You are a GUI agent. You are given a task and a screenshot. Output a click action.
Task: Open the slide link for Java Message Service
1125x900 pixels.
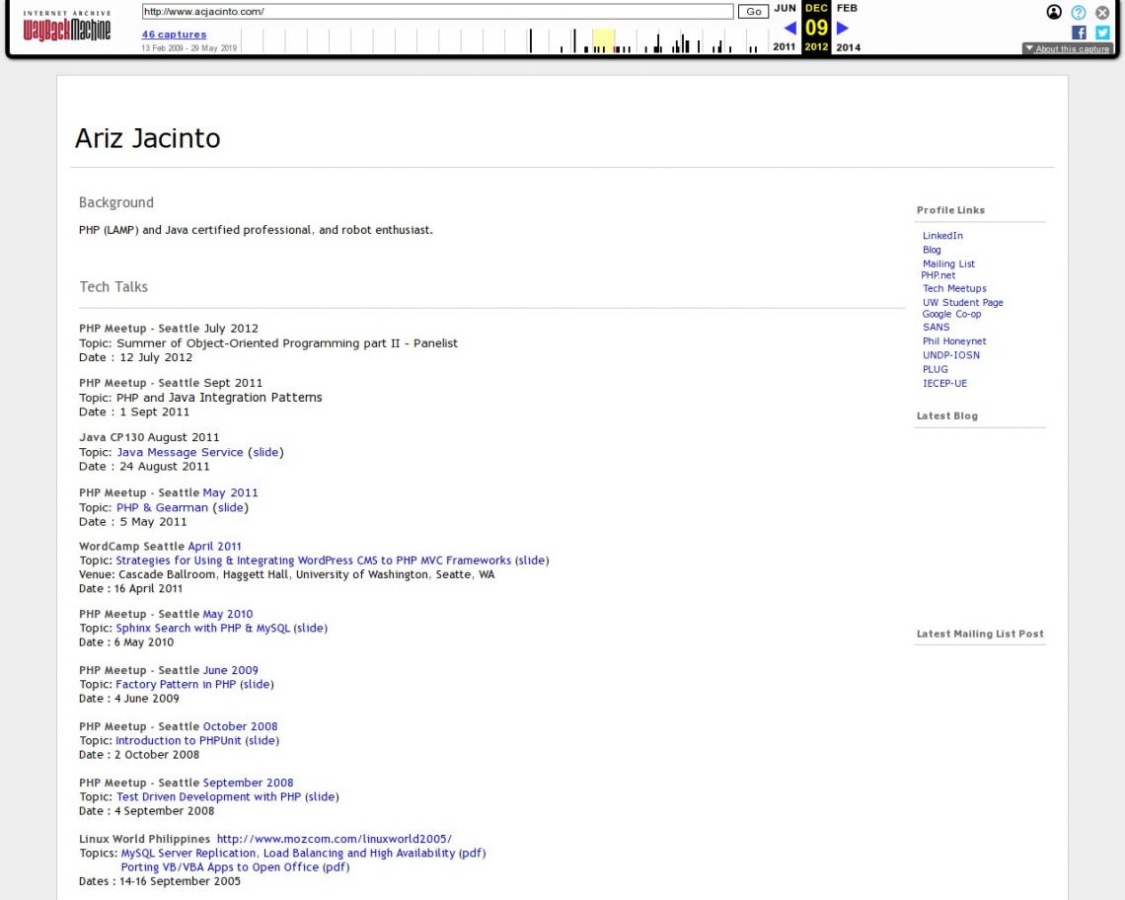[x=266, y=452]
